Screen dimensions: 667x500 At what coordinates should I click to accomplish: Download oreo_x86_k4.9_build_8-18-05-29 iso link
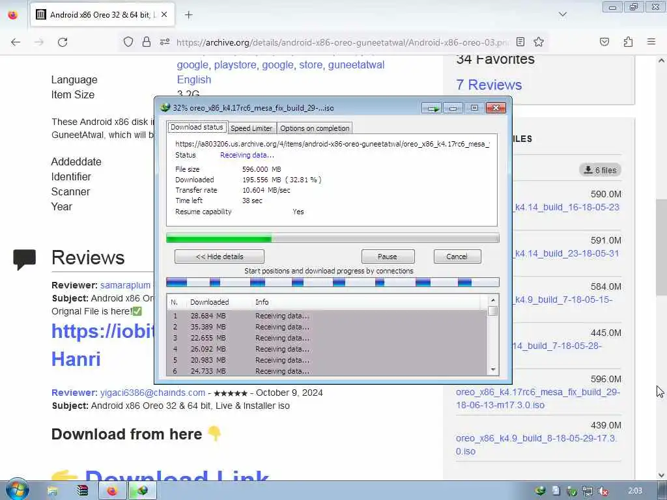pos(537,445)
